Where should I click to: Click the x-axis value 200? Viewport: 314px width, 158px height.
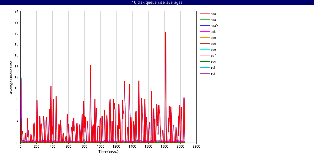36,146
